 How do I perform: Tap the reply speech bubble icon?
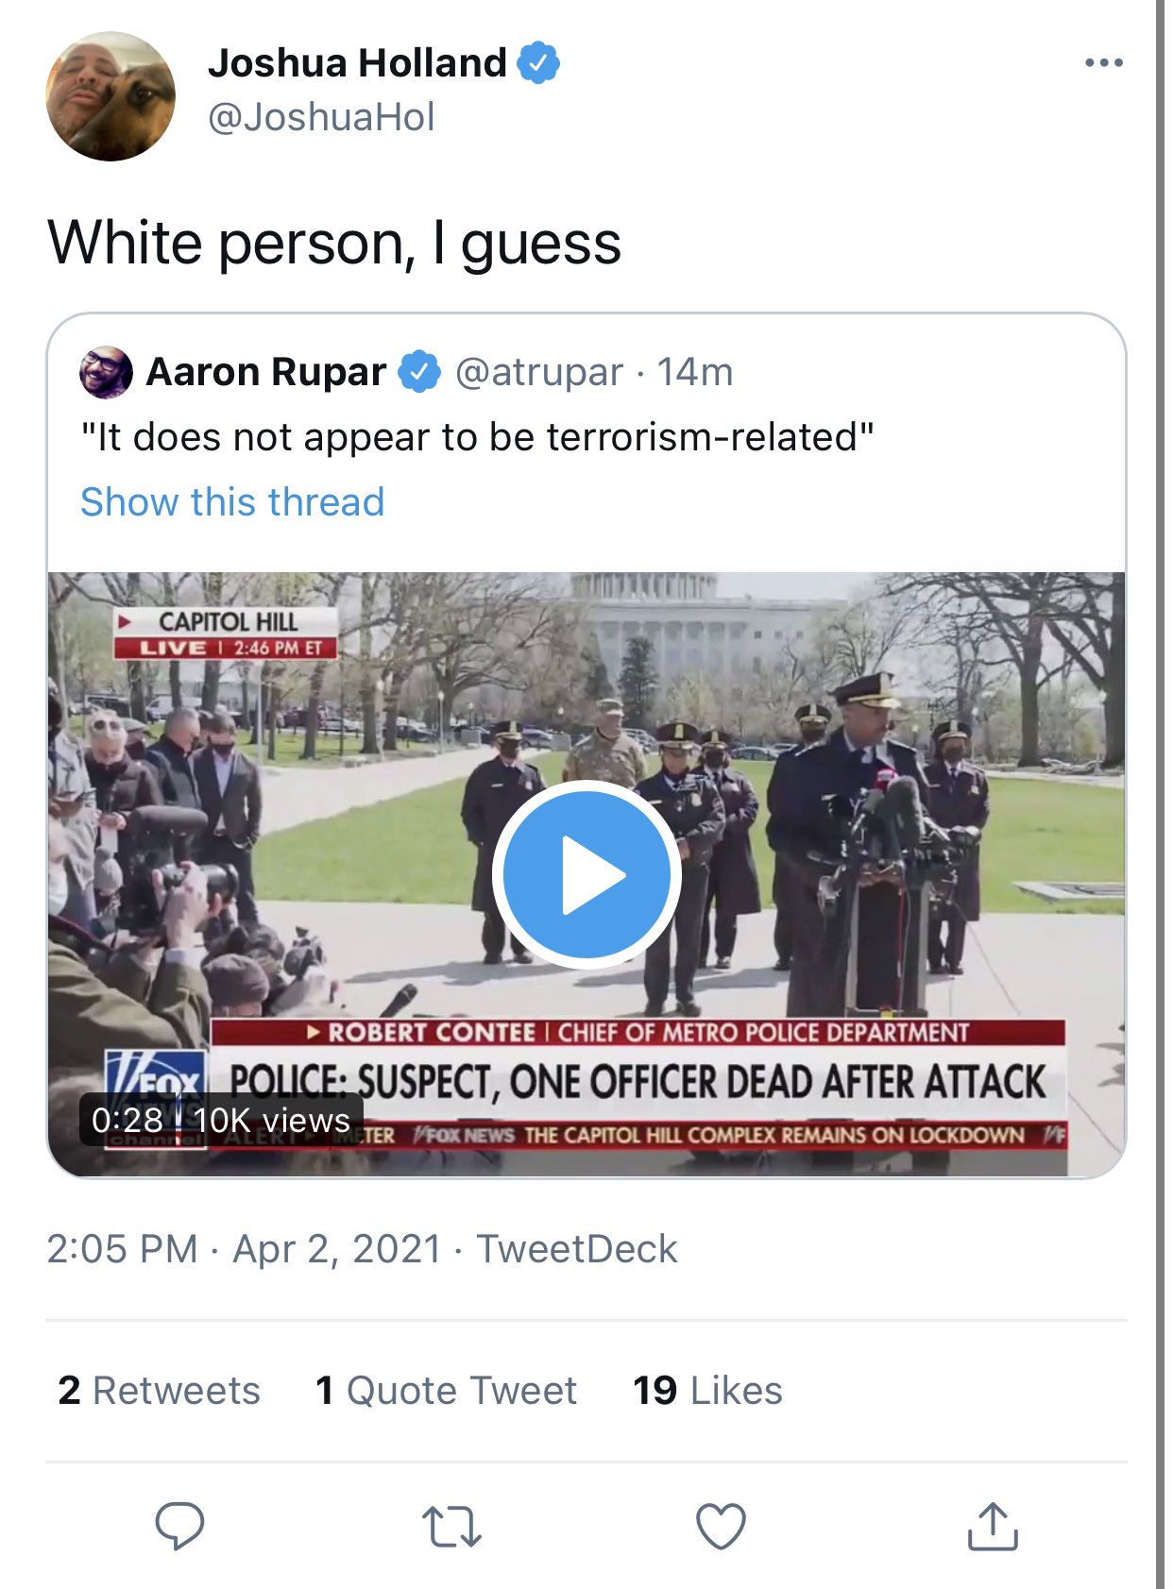[179, 1525]
